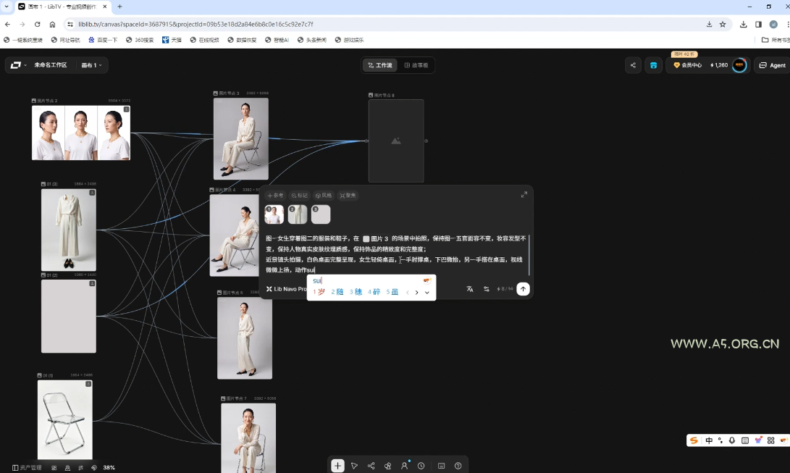This screenshot has width=790, height=473.
Task: Select image node 3 of the seated woman
Action: click(241, 138)
